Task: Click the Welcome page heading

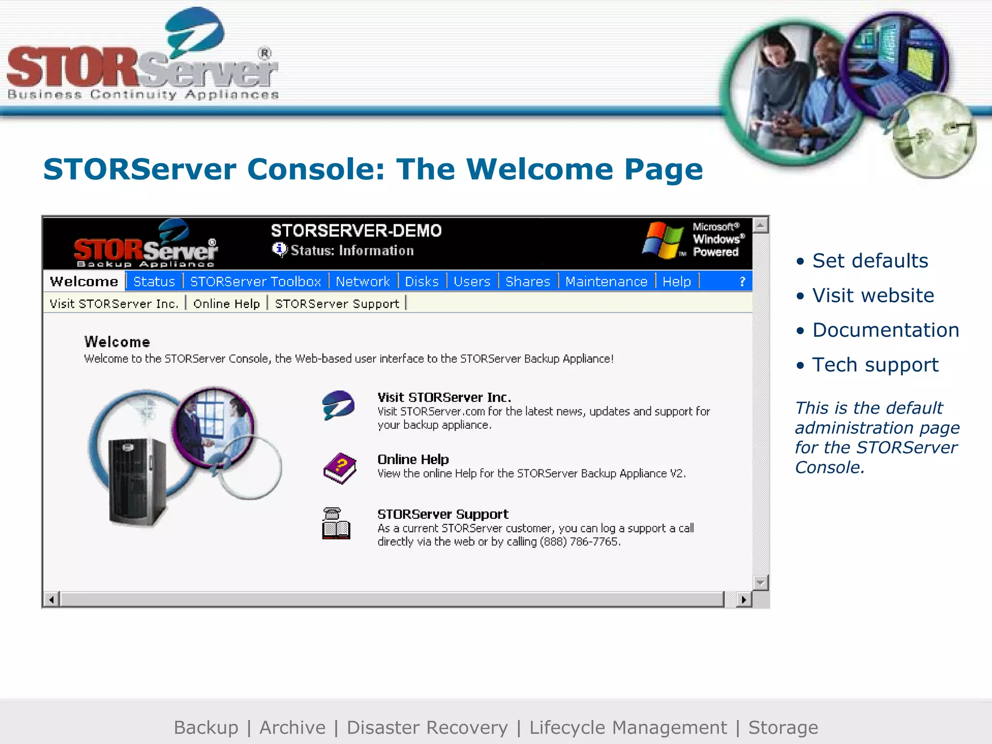Action: coord(117,342)
